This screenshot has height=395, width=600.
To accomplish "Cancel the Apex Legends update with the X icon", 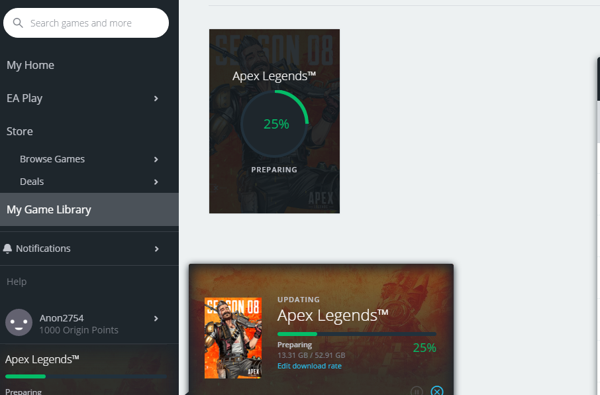I will [x=437, y=391].
